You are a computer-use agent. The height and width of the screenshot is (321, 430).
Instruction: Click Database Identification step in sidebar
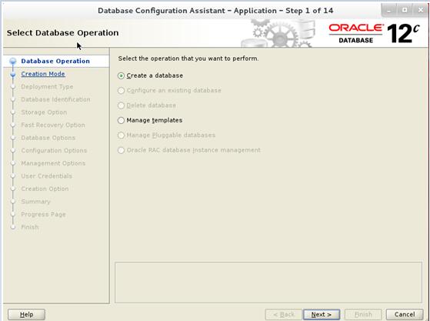click(x=55, y=99)
